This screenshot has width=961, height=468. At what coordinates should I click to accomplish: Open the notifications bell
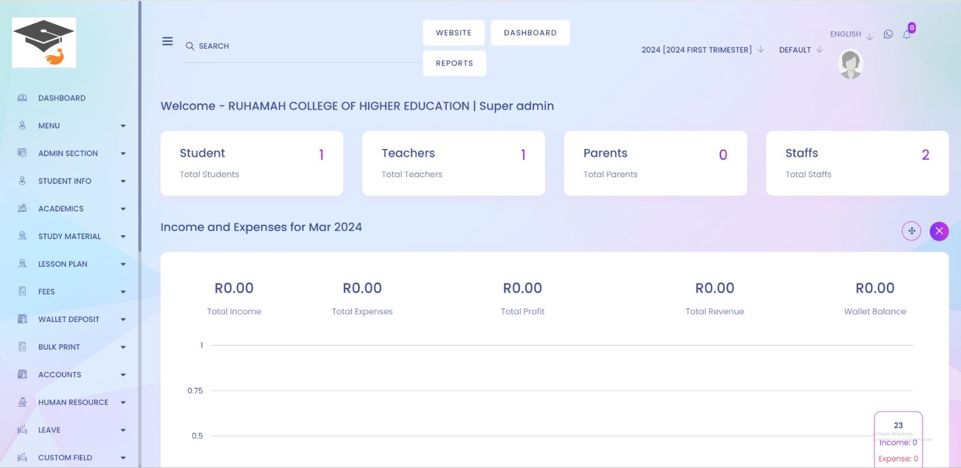[x=907, y=34]
